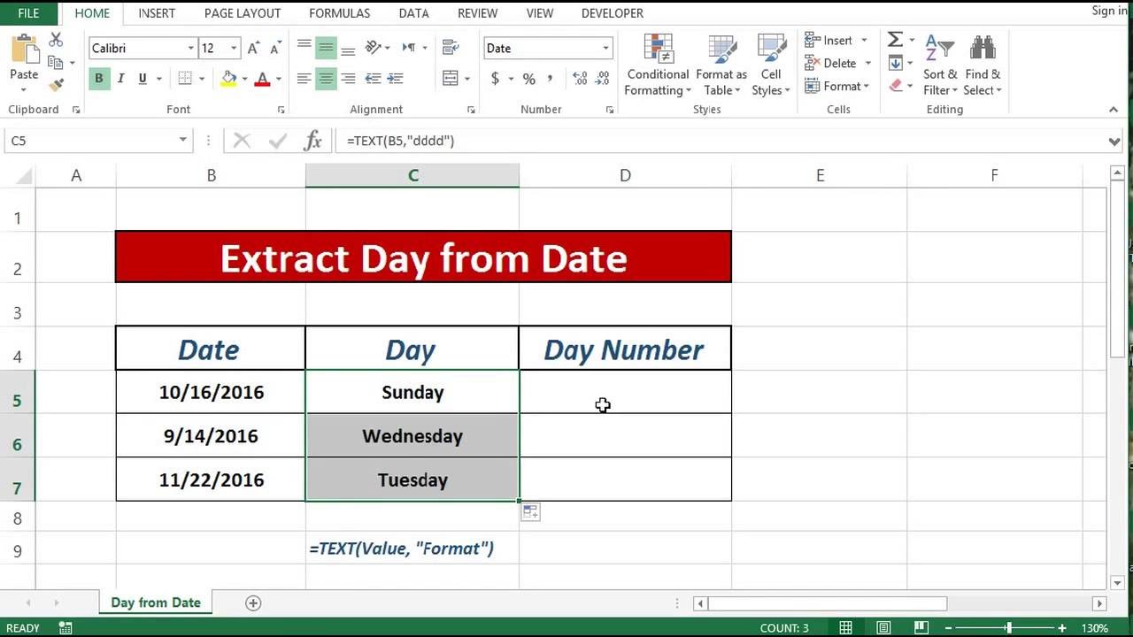Select the 'Day from Date' sheet tab
1133x637 pixels.
156,602
